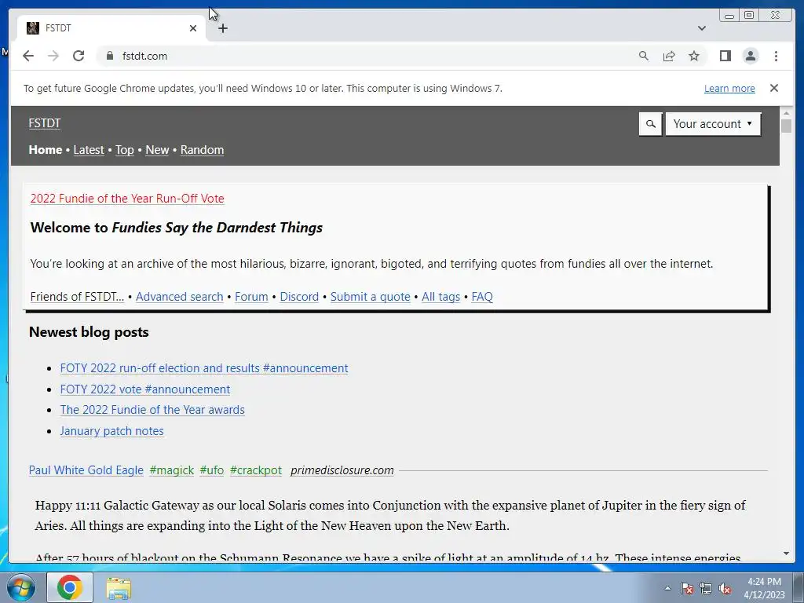
Task: Click the network tray icon
Action: (706, 589)
